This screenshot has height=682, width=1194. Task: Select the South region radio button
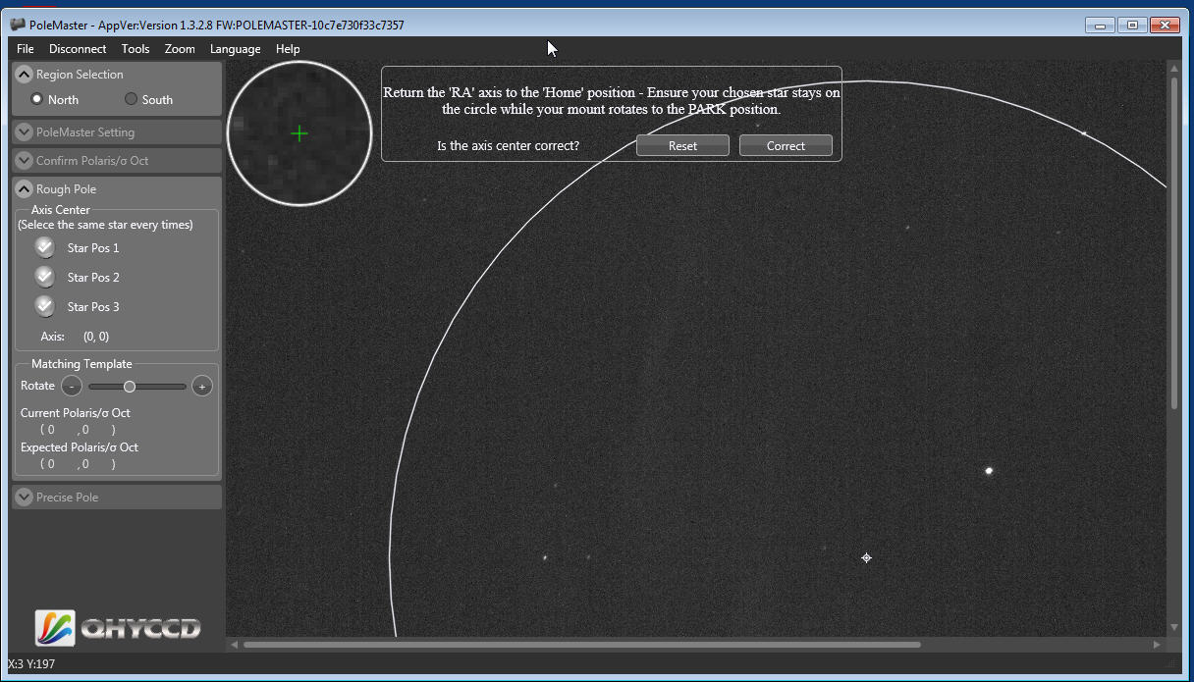[x=132, y=99]
